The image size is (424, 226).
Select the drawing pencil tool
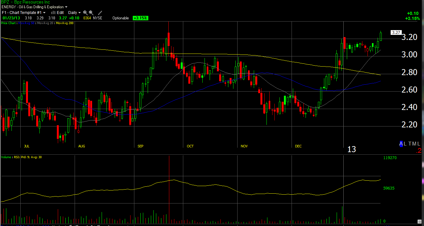point(100,13)
